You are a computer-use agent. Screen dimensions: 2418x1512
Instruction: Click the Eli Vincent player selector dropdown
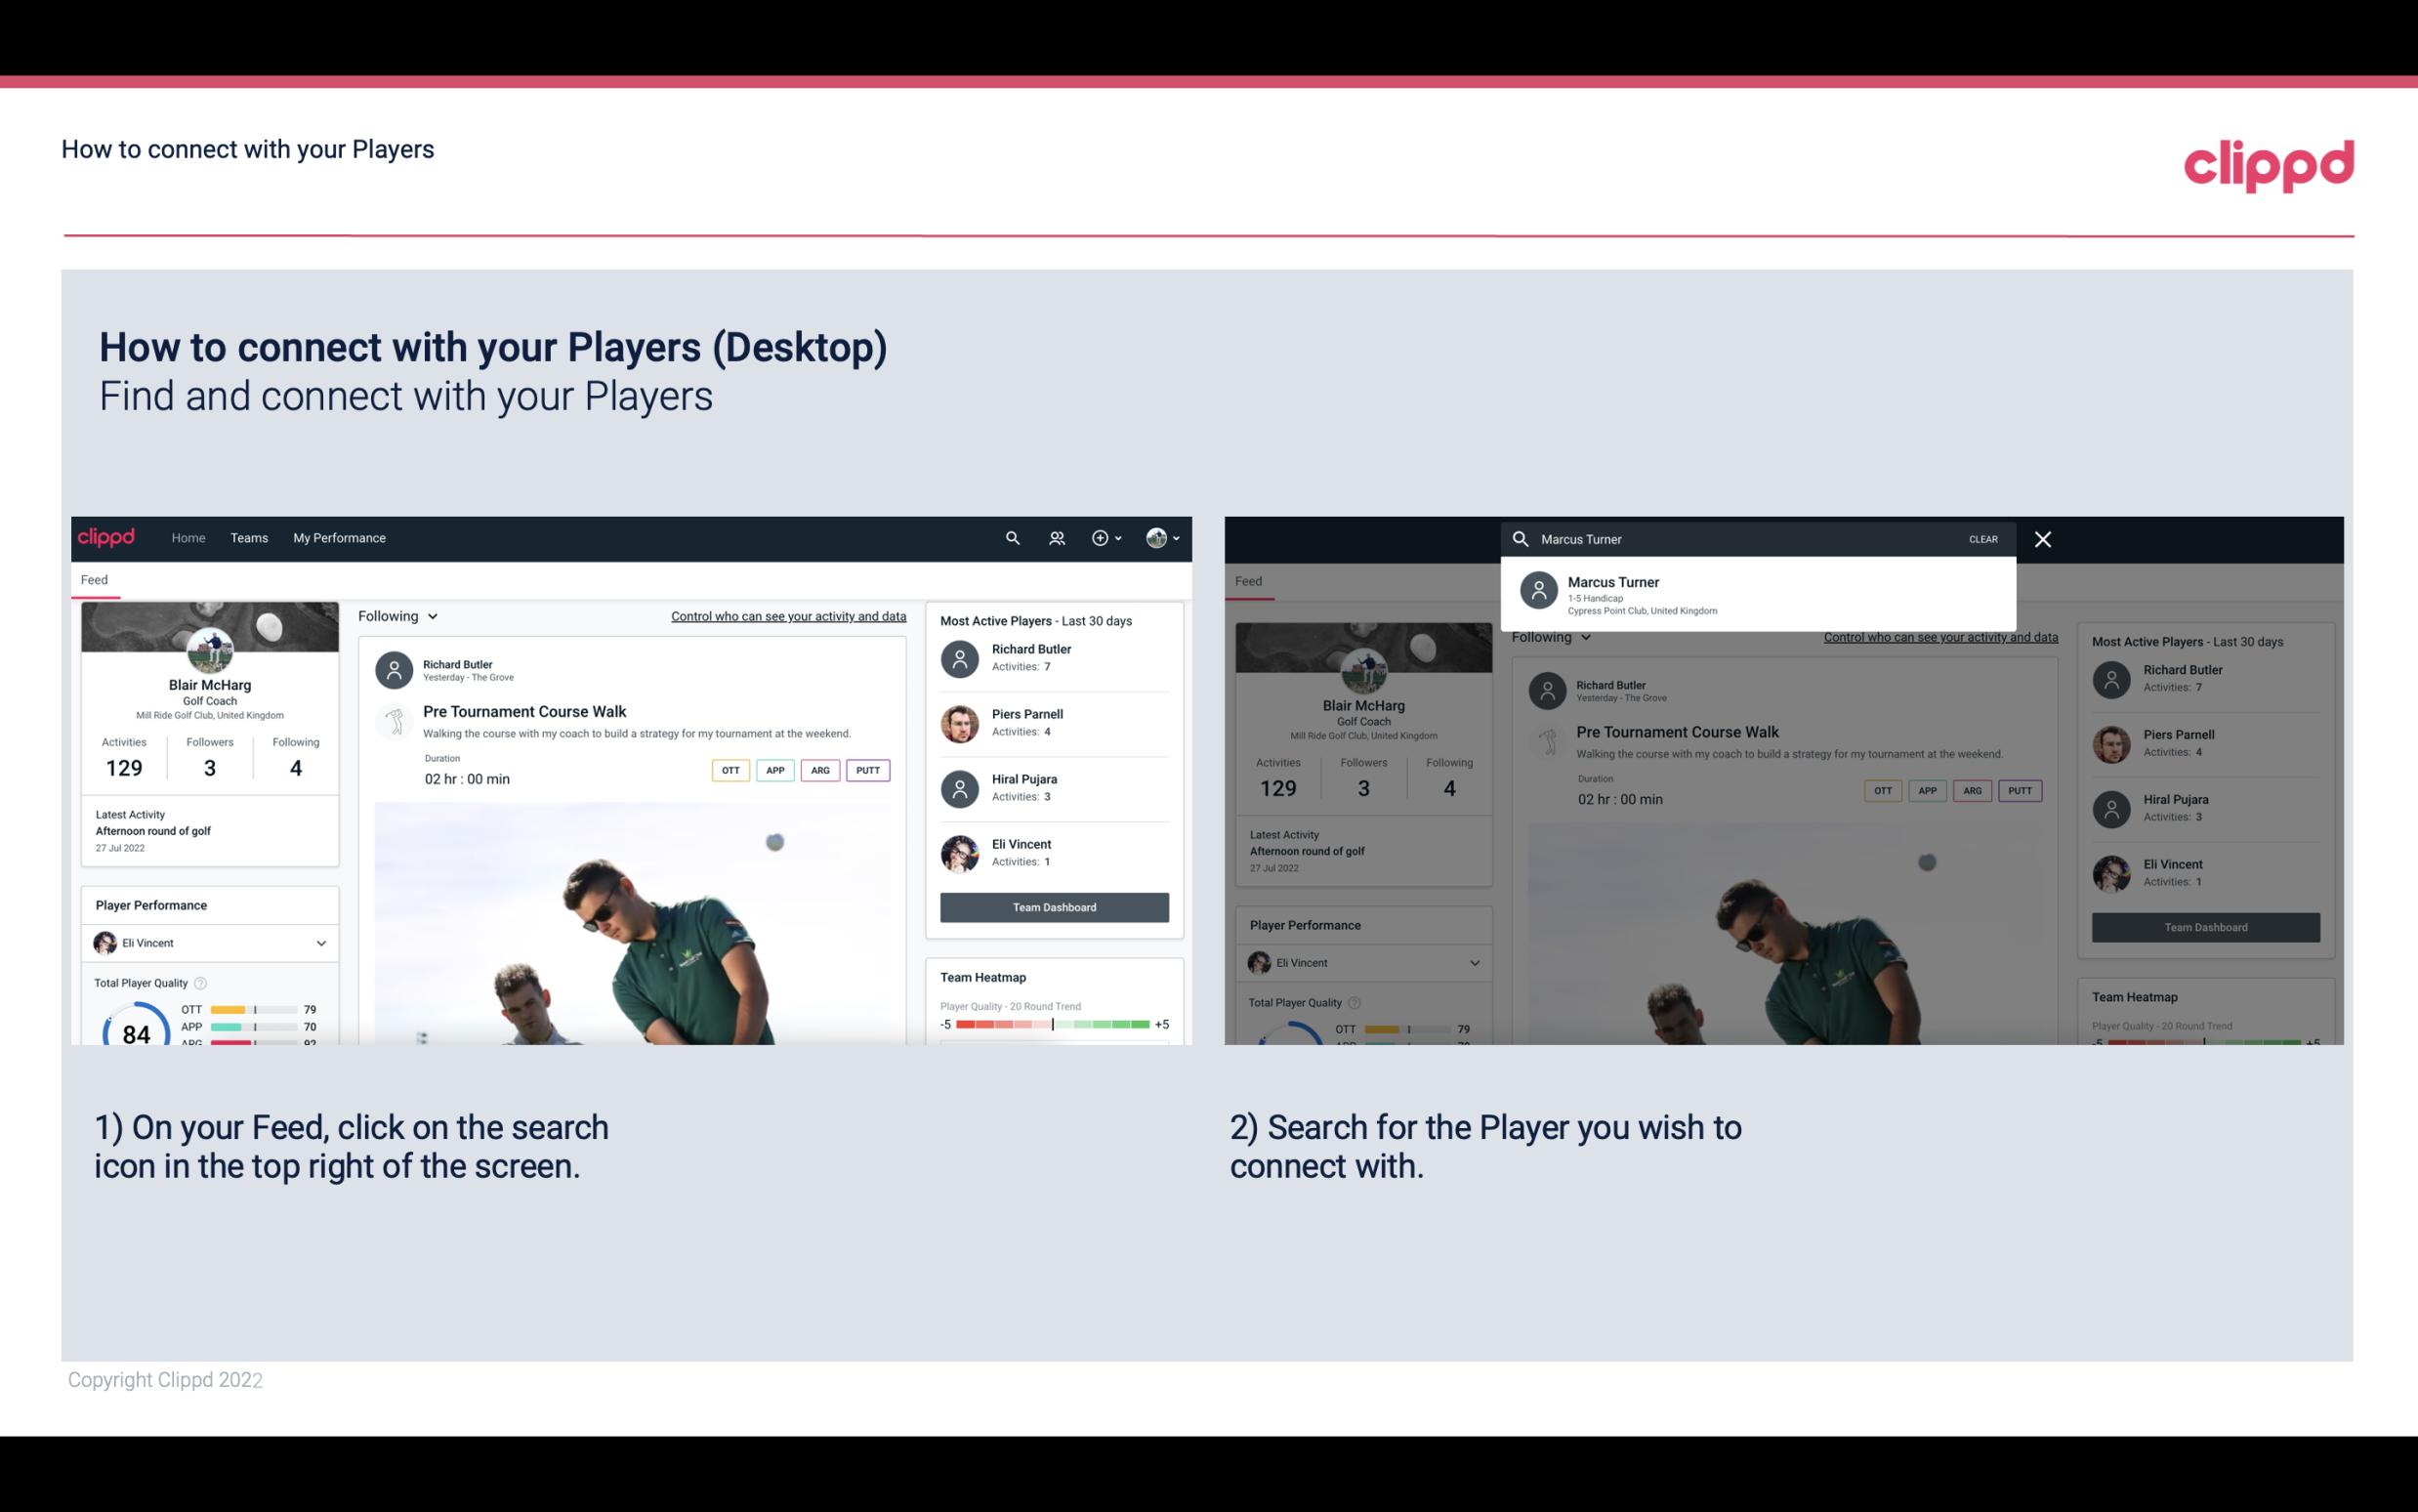point(209,943)
